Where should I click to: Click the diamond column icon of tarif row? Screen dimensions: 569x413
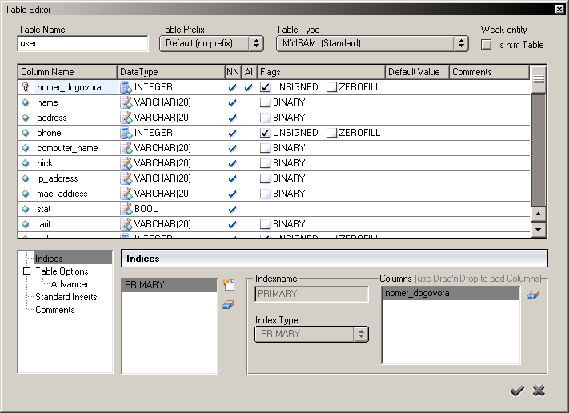pyautogui.click(x=26, y=225)
